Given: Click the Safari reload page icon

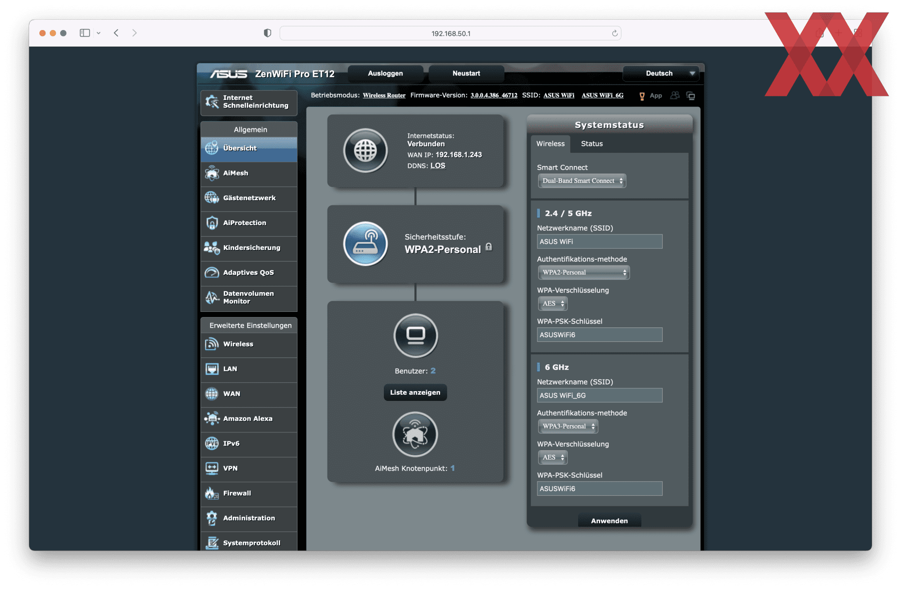Looking at the screenshot, I should 615,33.
